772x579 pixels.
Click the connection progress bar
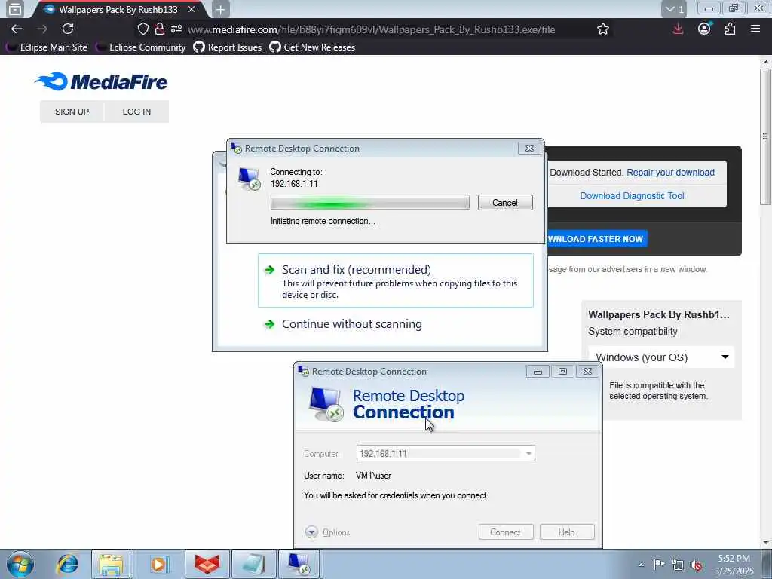coord(369,203)
